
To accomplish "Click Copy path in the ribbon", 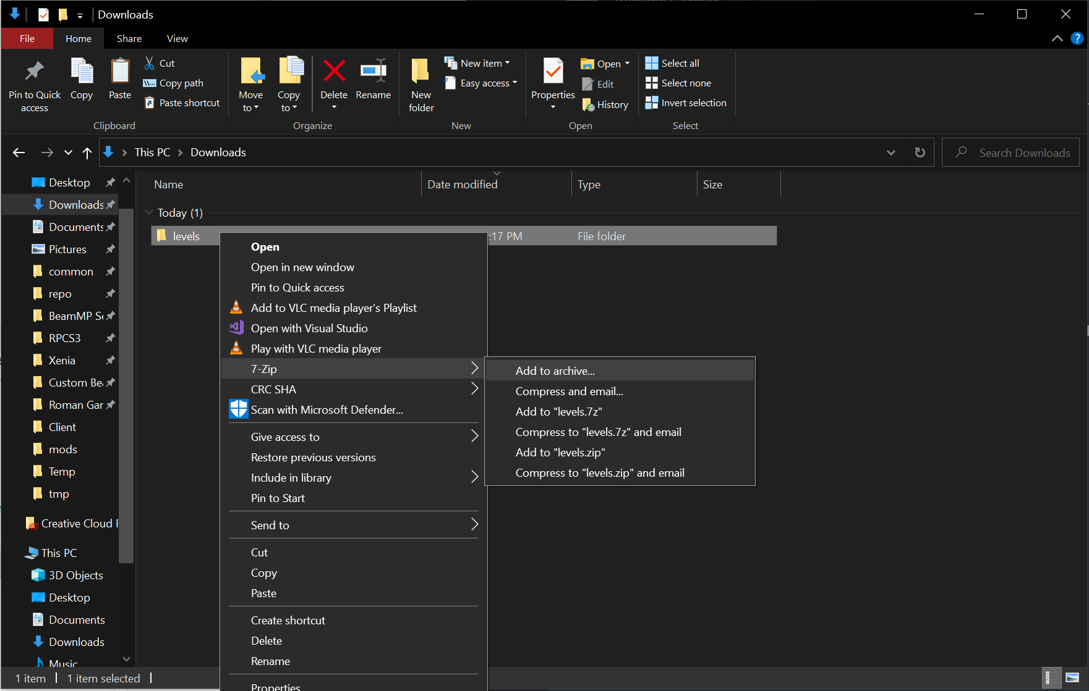I will point(173,83).
